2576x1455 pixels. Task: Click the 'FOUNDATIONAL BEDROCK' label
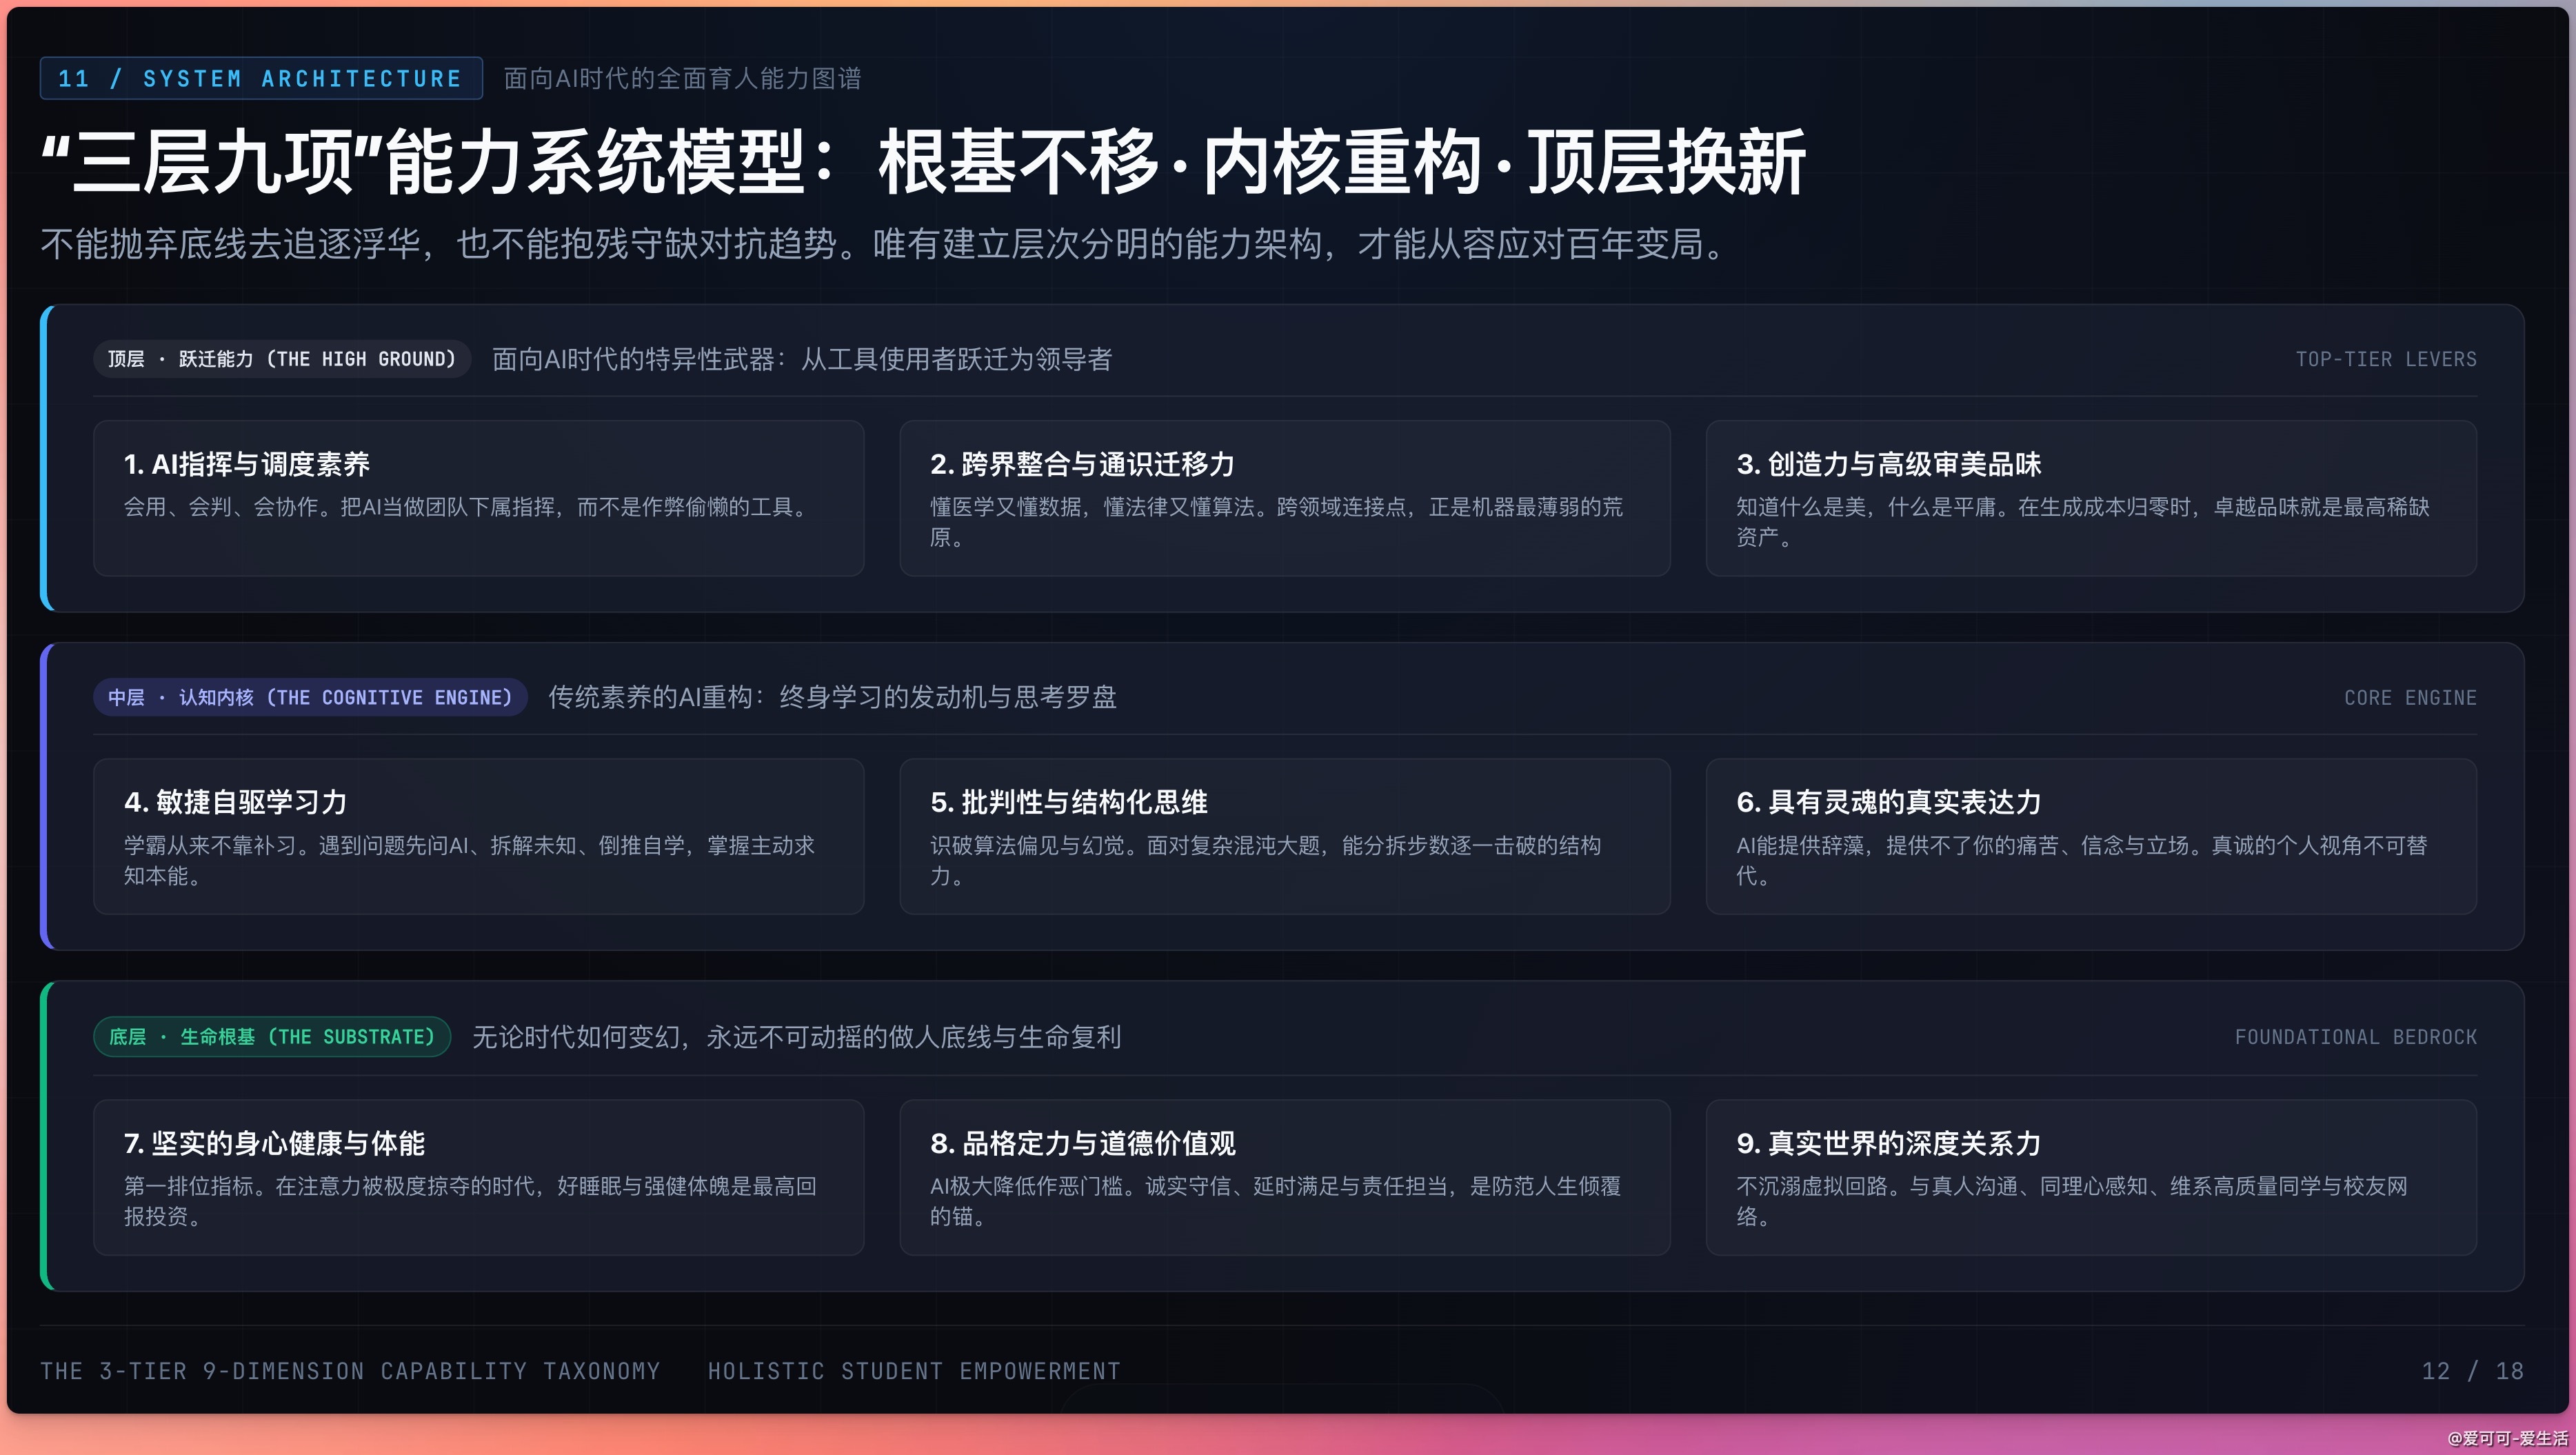(x=2356, y=1037)
